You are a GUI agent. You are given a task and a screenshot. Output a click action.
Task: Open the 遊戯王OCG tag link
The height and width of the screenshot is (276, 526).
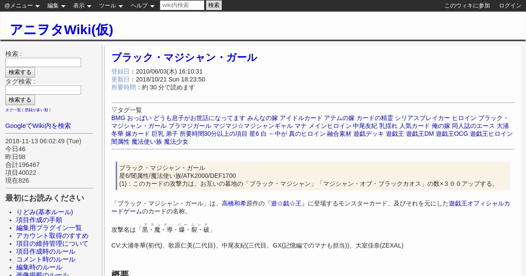pyautogui.click(x=452, y=134)
